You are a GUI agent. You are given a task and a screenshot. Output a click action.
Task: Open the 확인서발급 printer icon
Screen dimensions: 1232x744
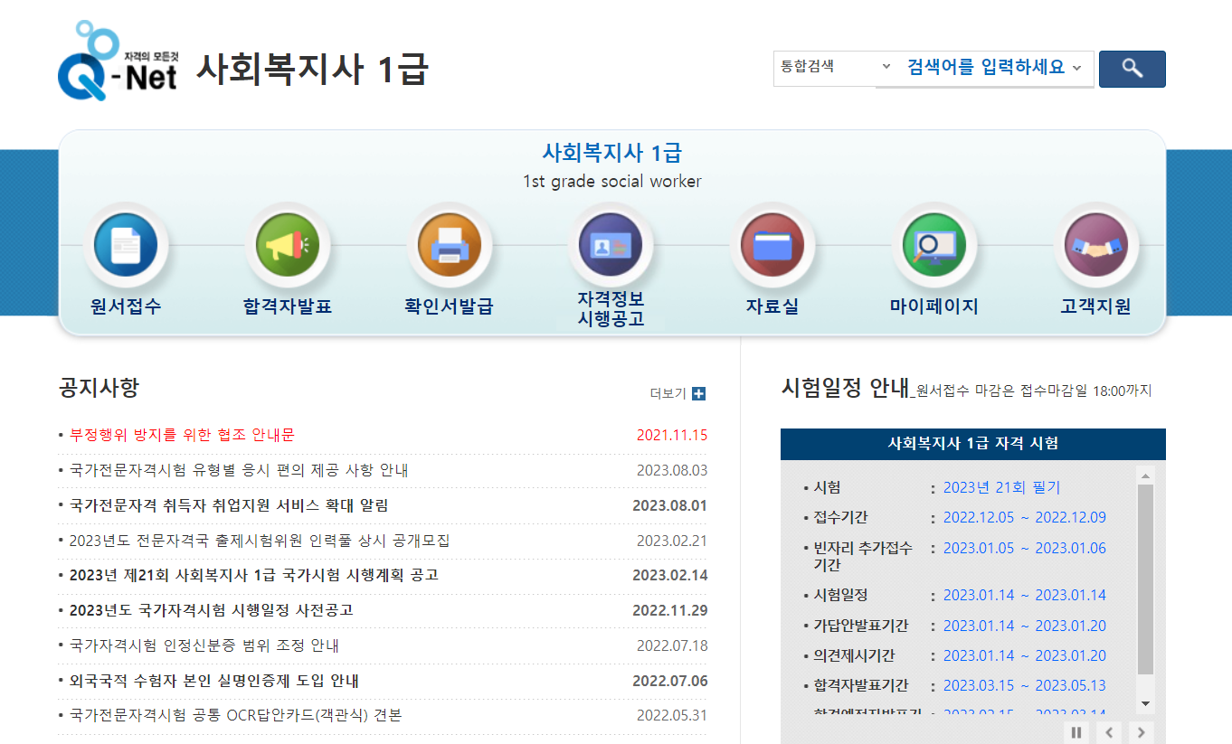[450, 245]
